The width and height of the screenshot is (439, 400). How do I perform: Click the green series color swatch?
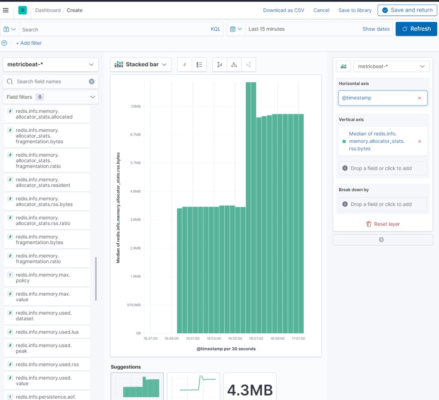(x=344, y=141)
